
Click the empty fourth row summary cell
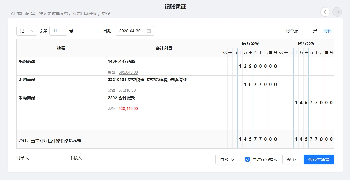[61, 121]
